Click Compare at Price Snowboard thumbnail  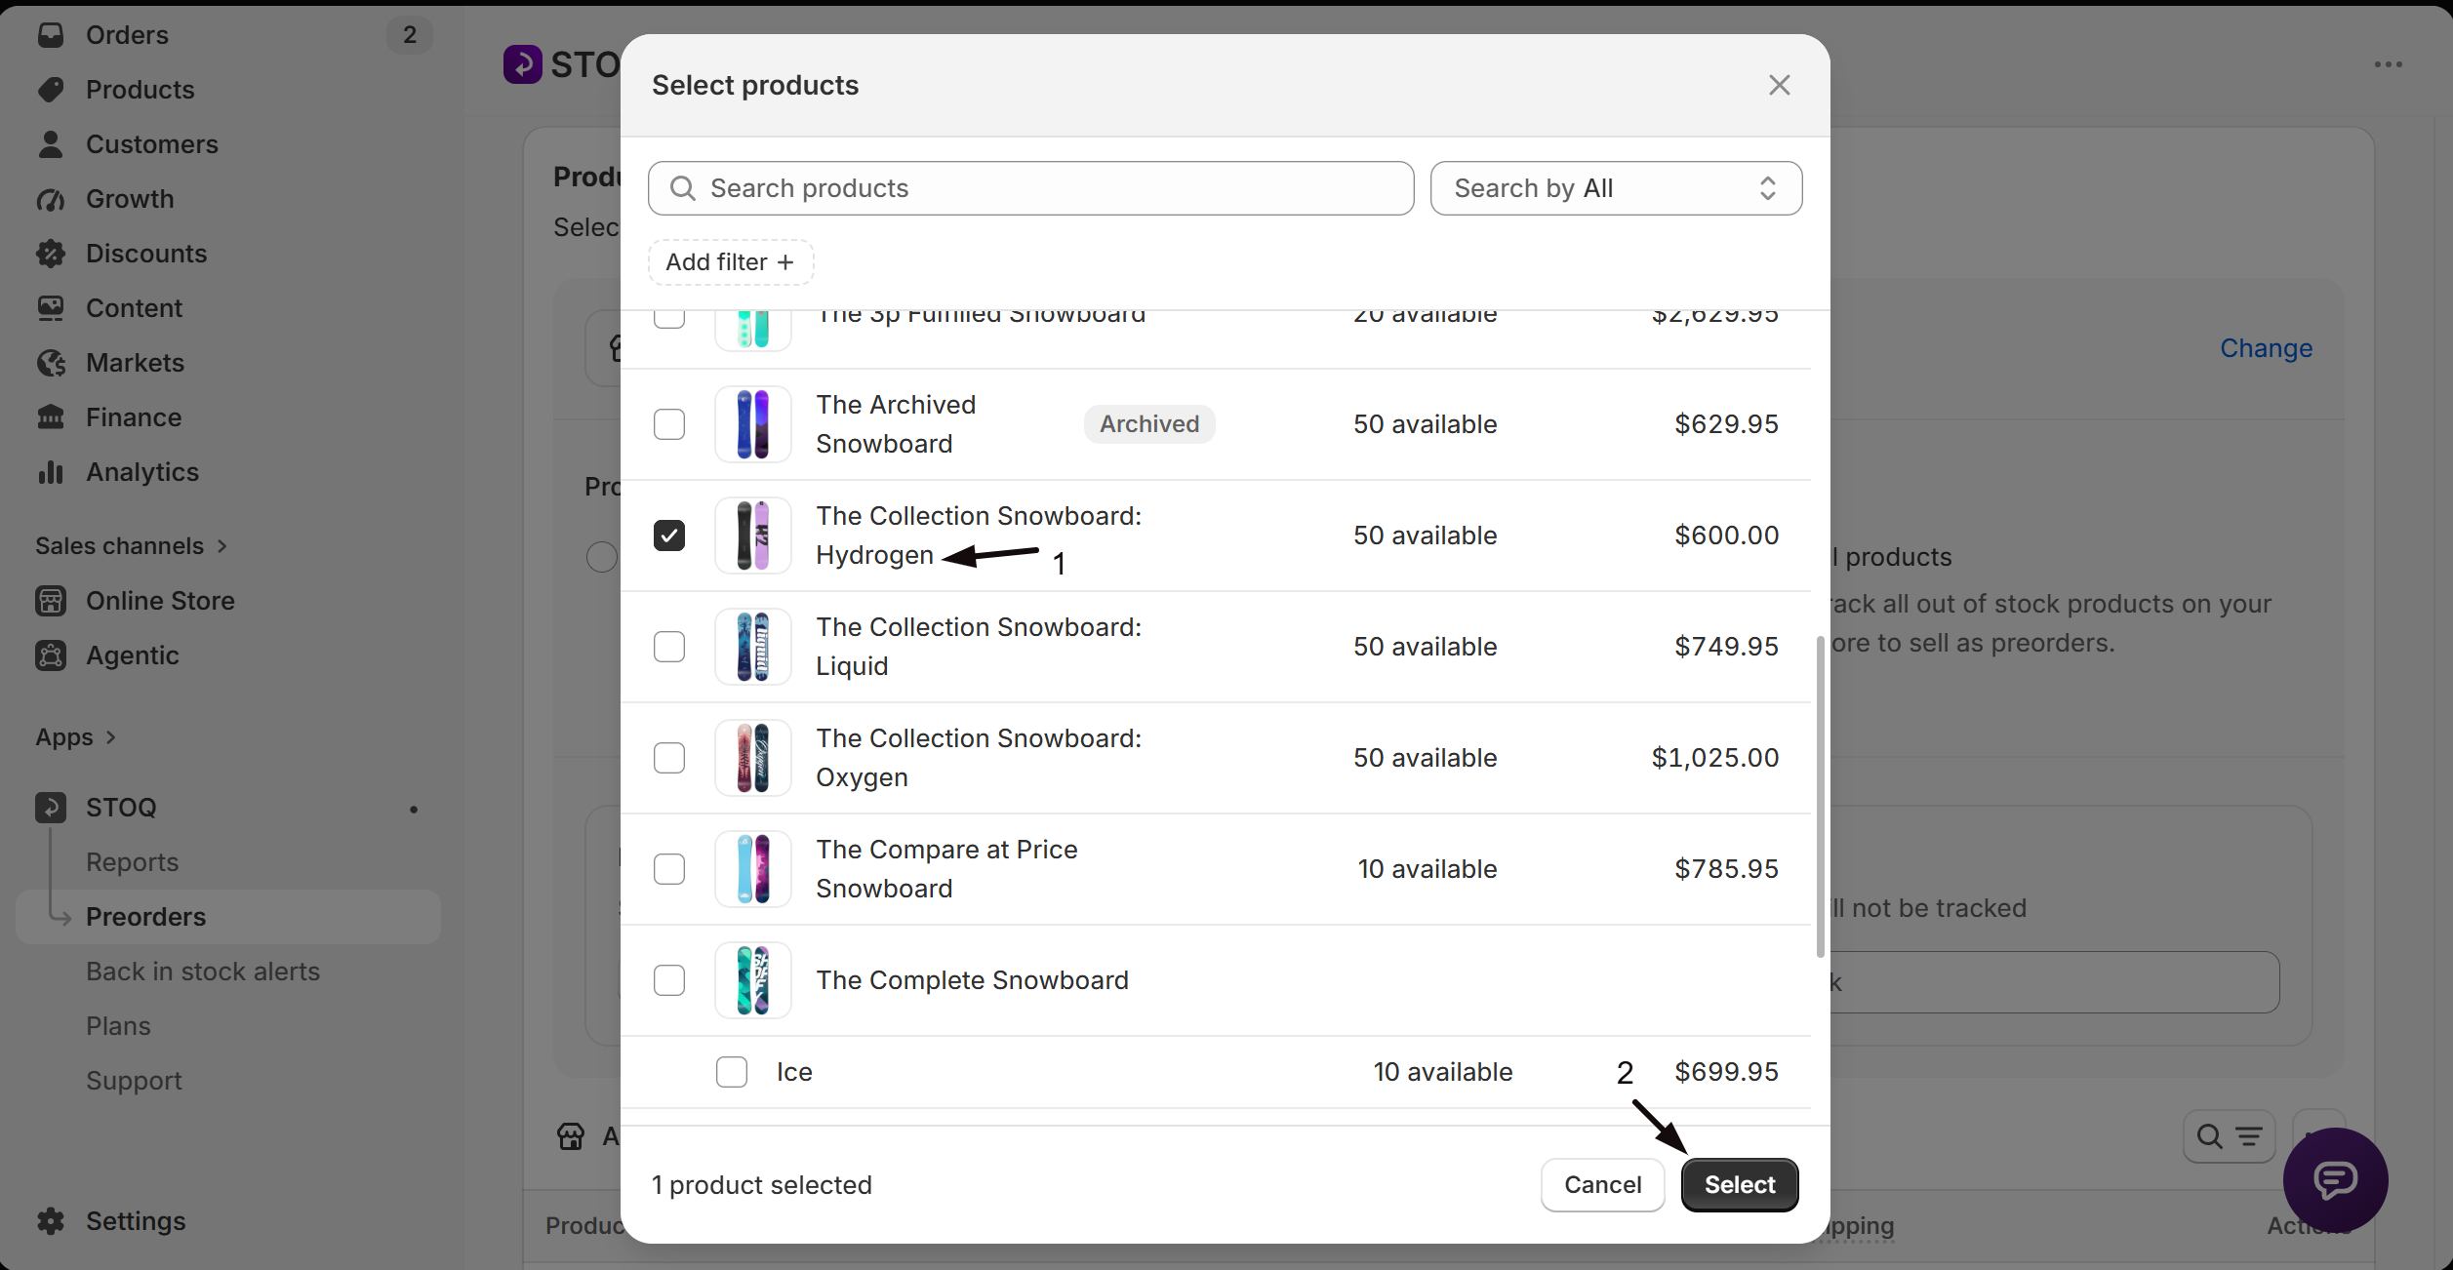pos(752,869)
